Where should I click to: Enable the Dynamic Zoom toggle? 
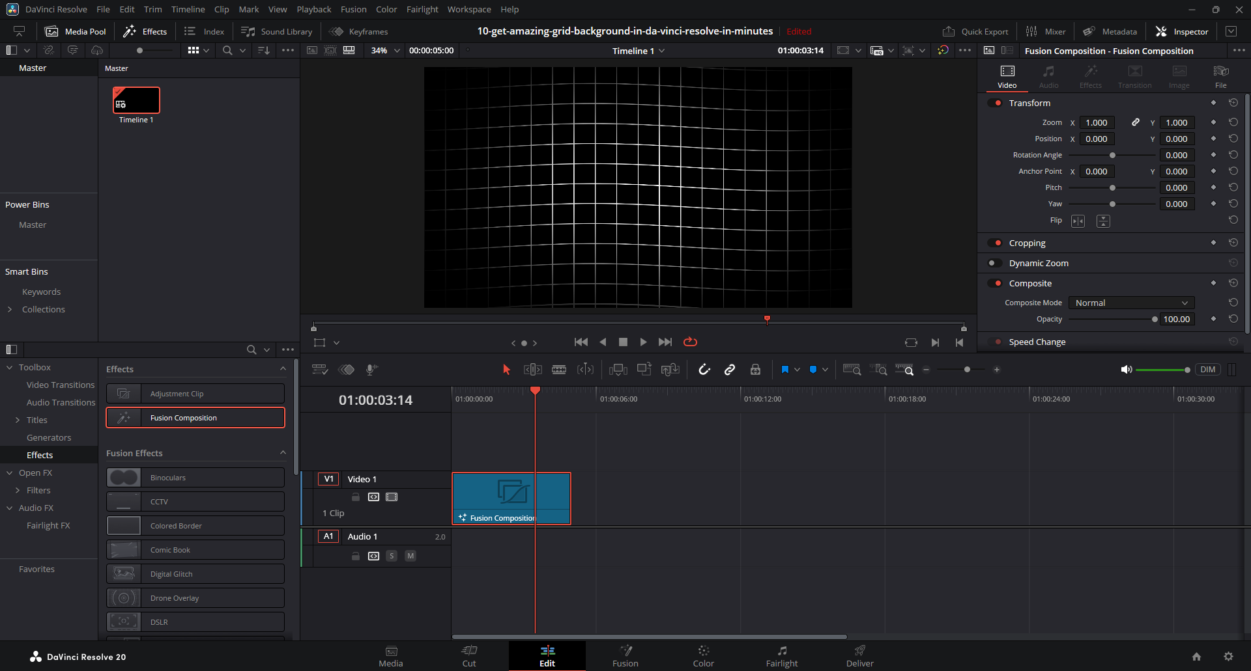(x=995, y=263)
